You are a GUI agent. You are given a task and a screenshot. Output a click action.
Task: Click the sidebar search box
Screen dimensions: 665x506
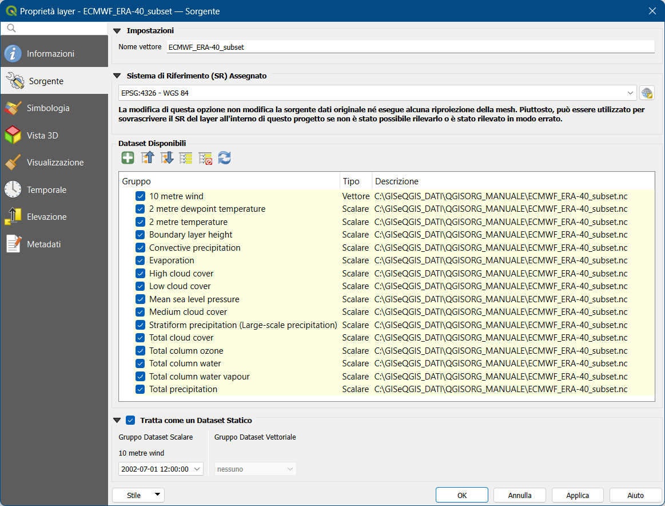click(x=54, y=28)
